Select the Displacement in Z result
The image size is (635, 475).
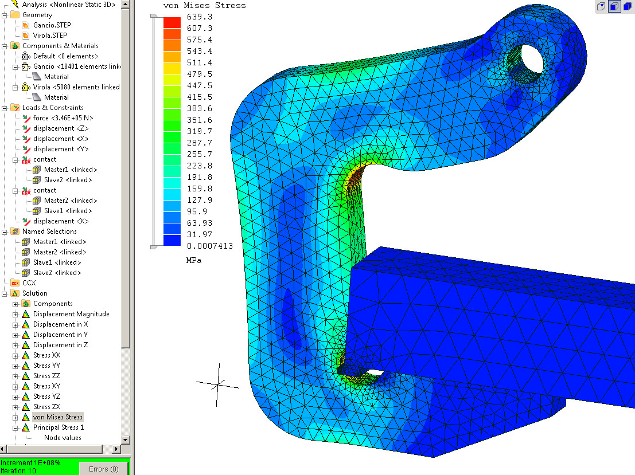tap(60, 345)
